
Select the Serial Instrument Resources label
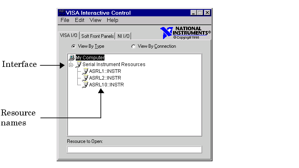point(114,64)
